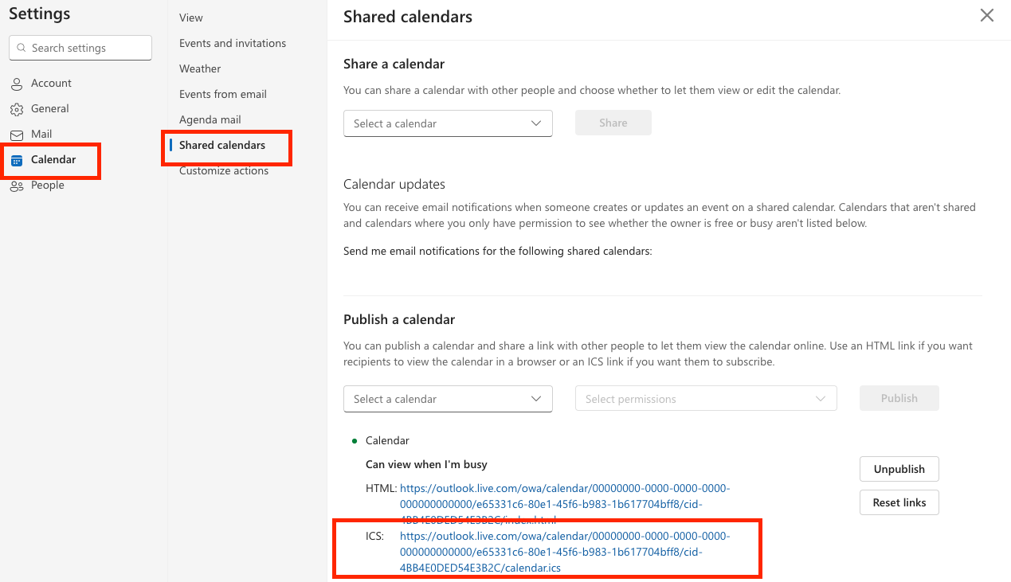The width and height of the screenshot is (1011, 582).
Task: Go to Weather settings
Action: pyautogui.click(x=200, y=68)
